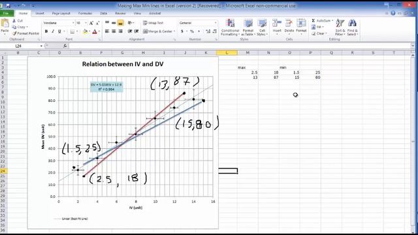Increase cell indent
The width and height of the screenshot is (418, 235).
137,31
